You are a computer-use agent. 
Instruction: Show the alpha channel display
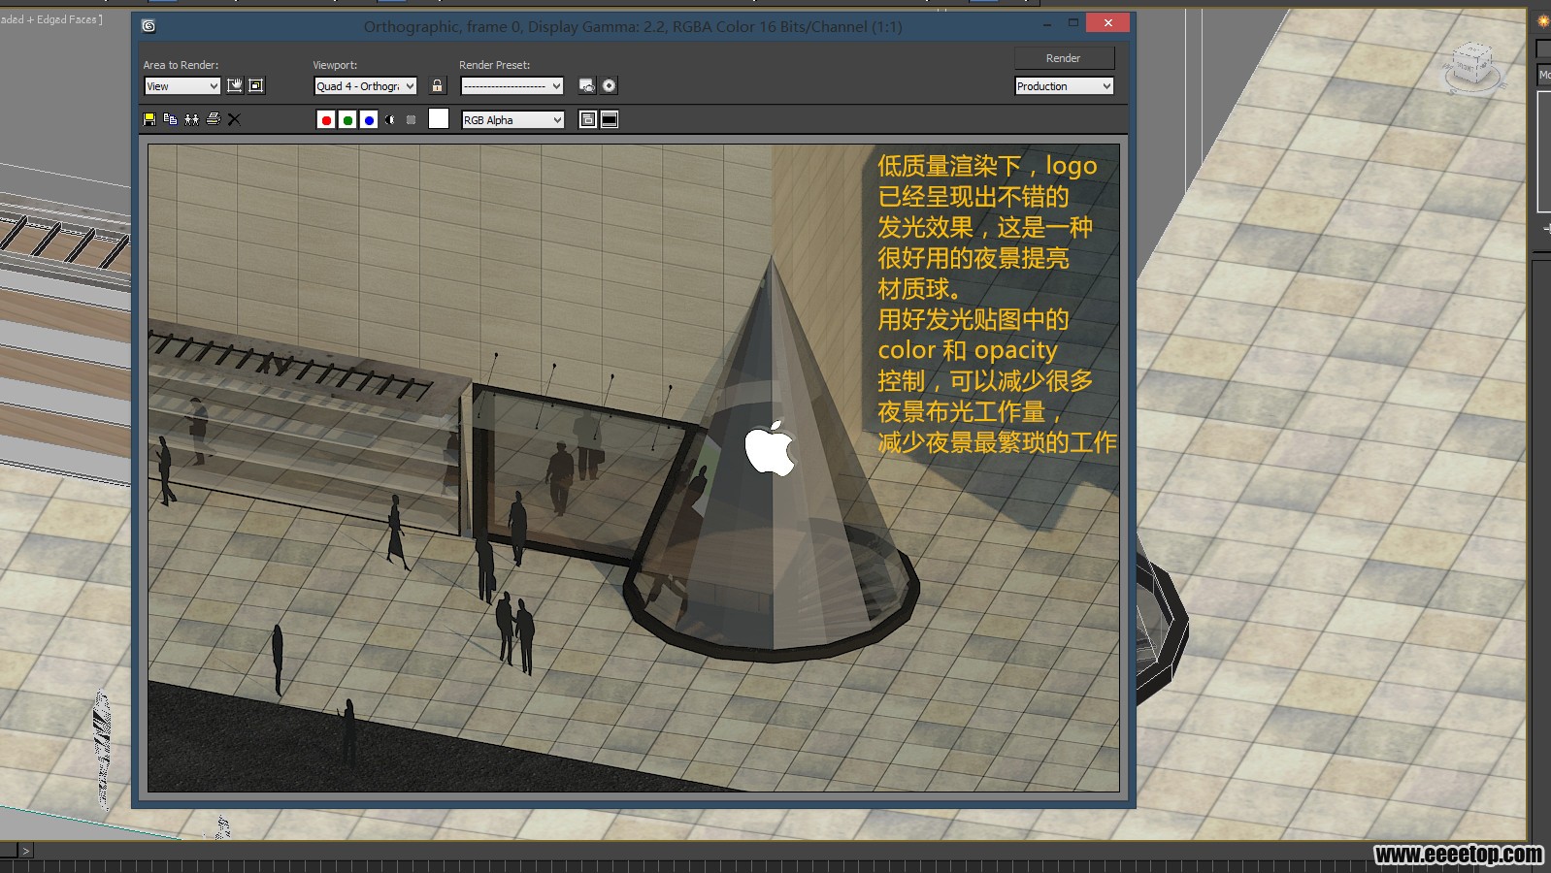point(390,120)
